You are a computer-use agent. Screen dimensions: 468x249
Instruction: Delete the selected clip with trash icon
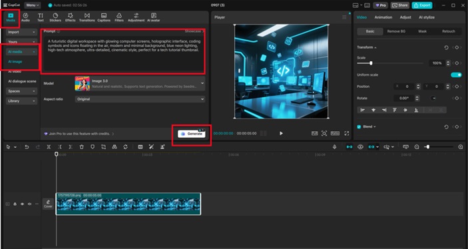(81, 147)
